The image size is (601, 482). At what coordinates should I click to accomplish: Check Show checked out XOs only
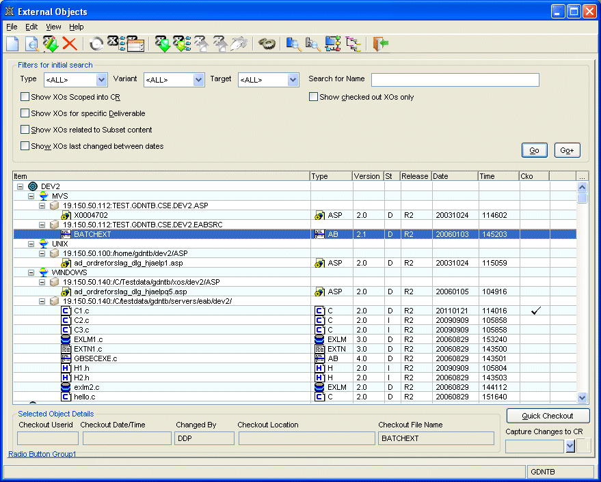pos(314,97)
